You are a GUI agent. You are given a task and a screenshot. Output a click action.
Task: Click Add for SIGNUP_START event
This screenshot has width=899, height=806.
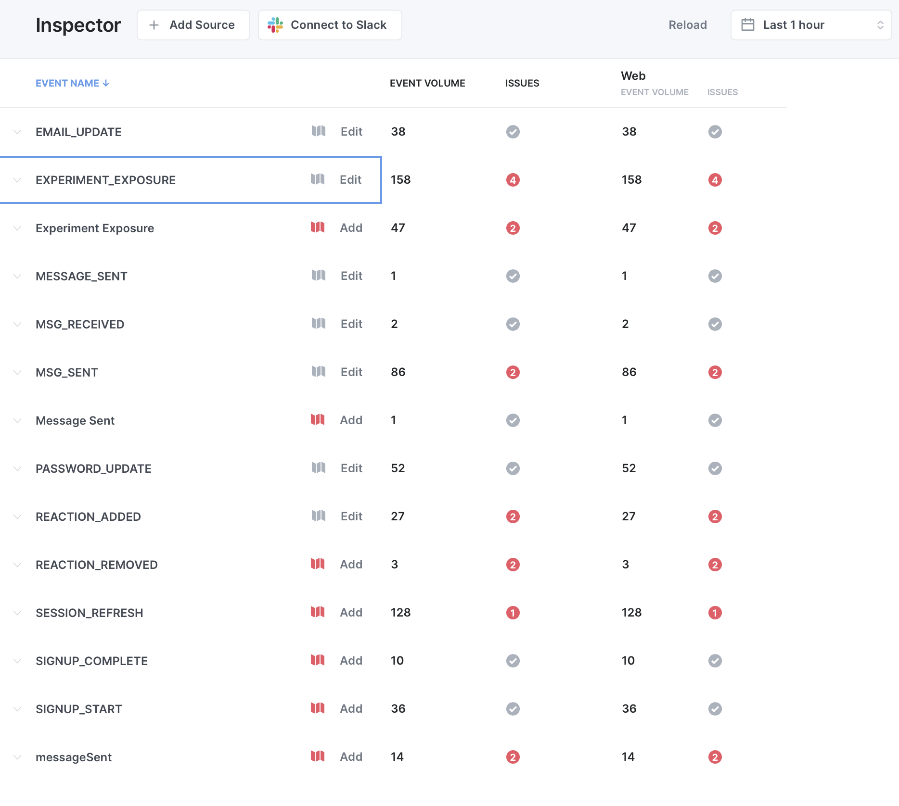351,709
